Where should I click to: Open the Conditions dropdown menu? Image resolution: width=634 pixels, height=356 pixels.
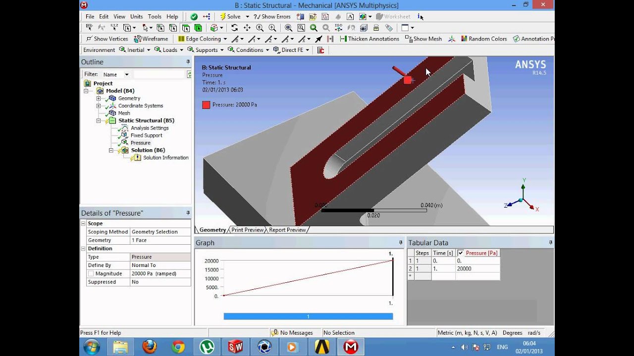pos(249,50)
